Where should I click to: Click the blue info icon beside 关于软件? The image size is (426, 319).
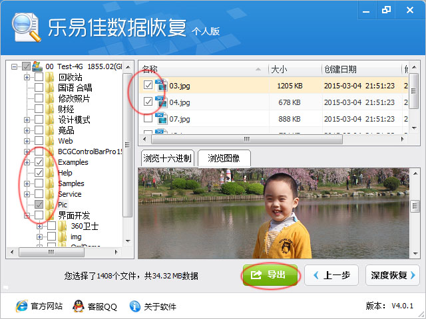click(x=134, y=306)
